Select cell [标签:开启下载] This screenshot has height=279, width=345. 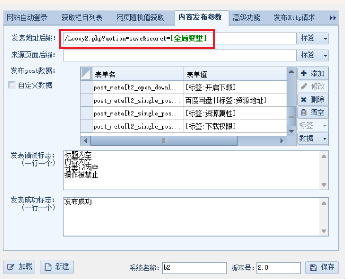pos(235,88)
